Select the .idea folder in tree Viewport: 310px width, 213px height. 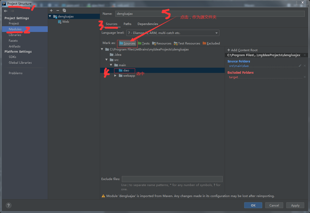coord(116,55)
